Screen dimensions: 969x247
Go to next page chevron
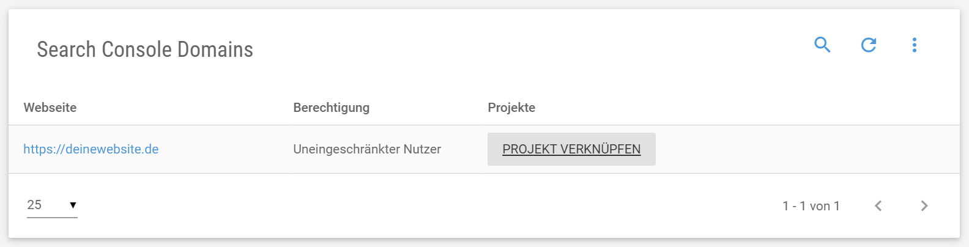[x=924, y=206]
